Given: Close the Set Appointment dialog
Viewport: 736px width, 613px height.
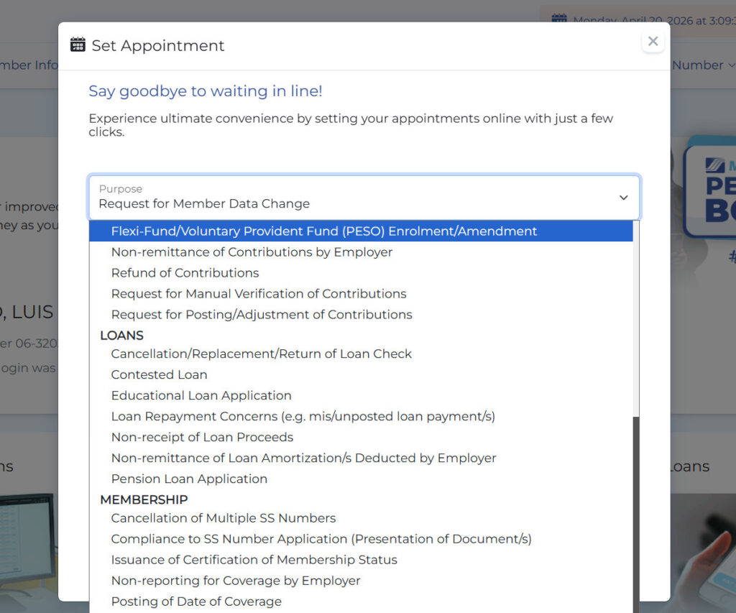Looking at the screenshot, I should pyautogui.click(x=653, y=41).
